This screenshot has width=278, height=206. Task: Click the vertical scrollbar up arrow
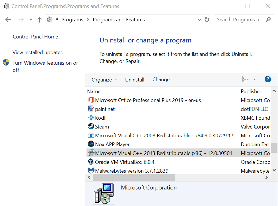tap(274, 91)
